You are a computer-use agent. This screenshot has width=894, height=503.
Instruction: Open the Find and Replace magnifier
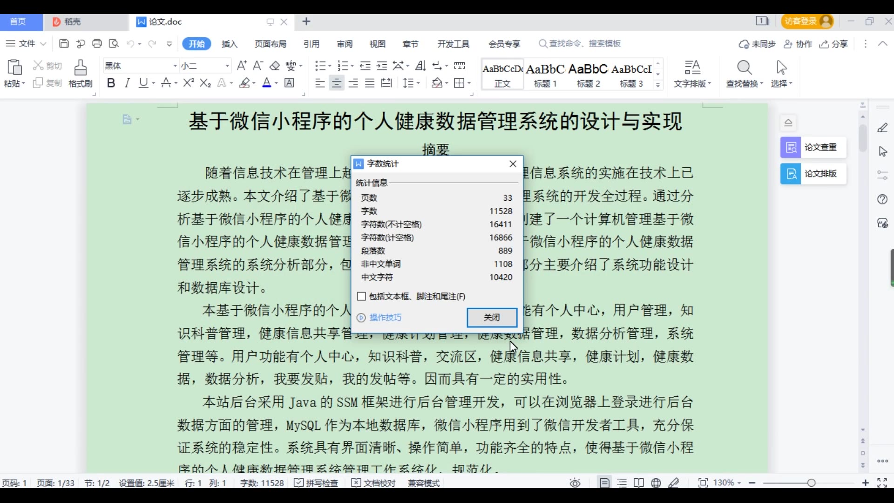pos(745,68)
